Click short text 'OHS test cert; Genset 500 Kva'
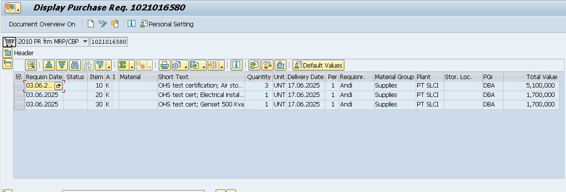Image resolution: width=566 pixels, height=192 pixels. (201, 104)
